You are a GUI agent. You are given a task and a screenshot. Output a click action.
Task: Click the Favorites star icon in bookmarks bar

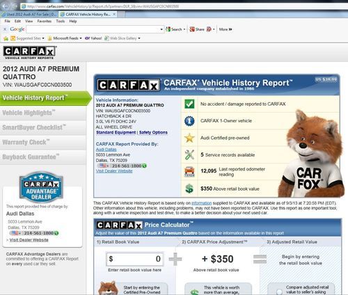point(6,38)
